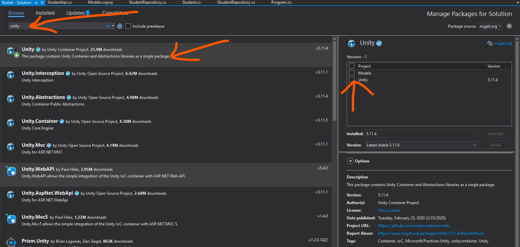Image resolution: width=520 pixels, height=247 pixels.
Task: Click the Unity.AspNet.WebApi package icon
Action: click(11, 194)
